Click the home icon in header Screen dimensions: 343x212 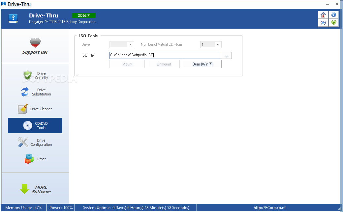click(323, 15)
